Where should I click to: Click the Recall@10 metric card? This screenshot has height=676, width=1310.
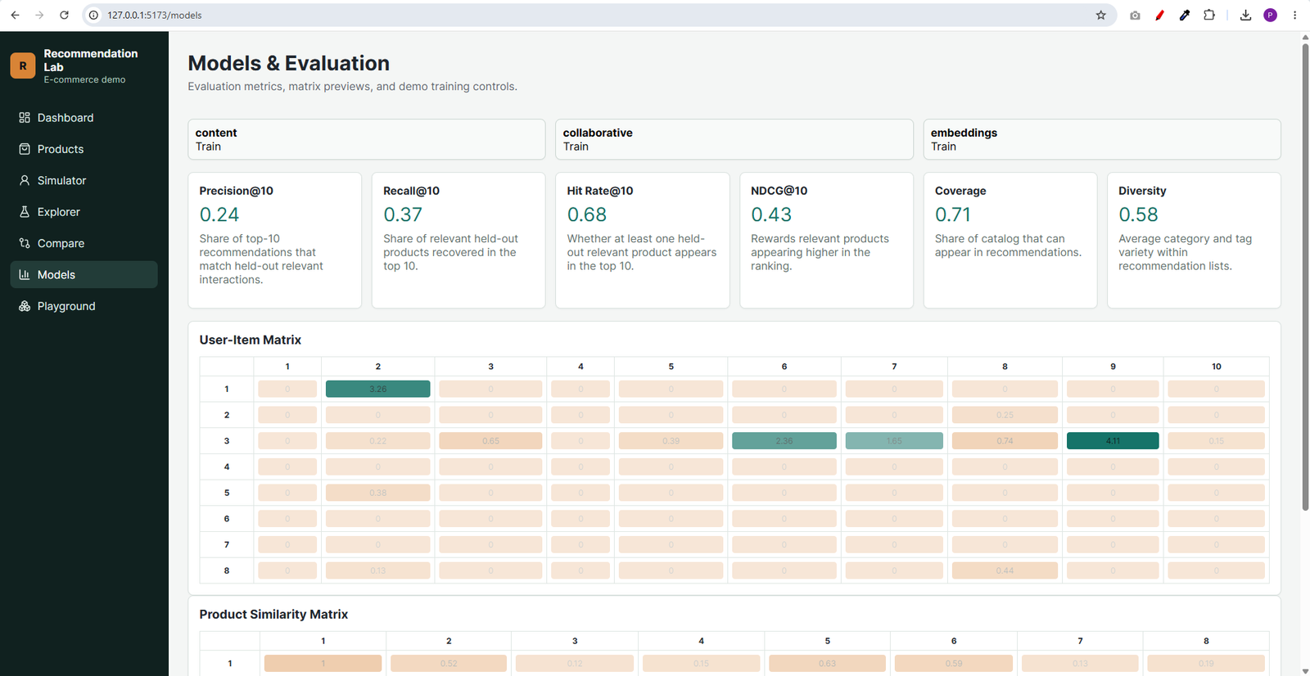click(x=458, y=240)
